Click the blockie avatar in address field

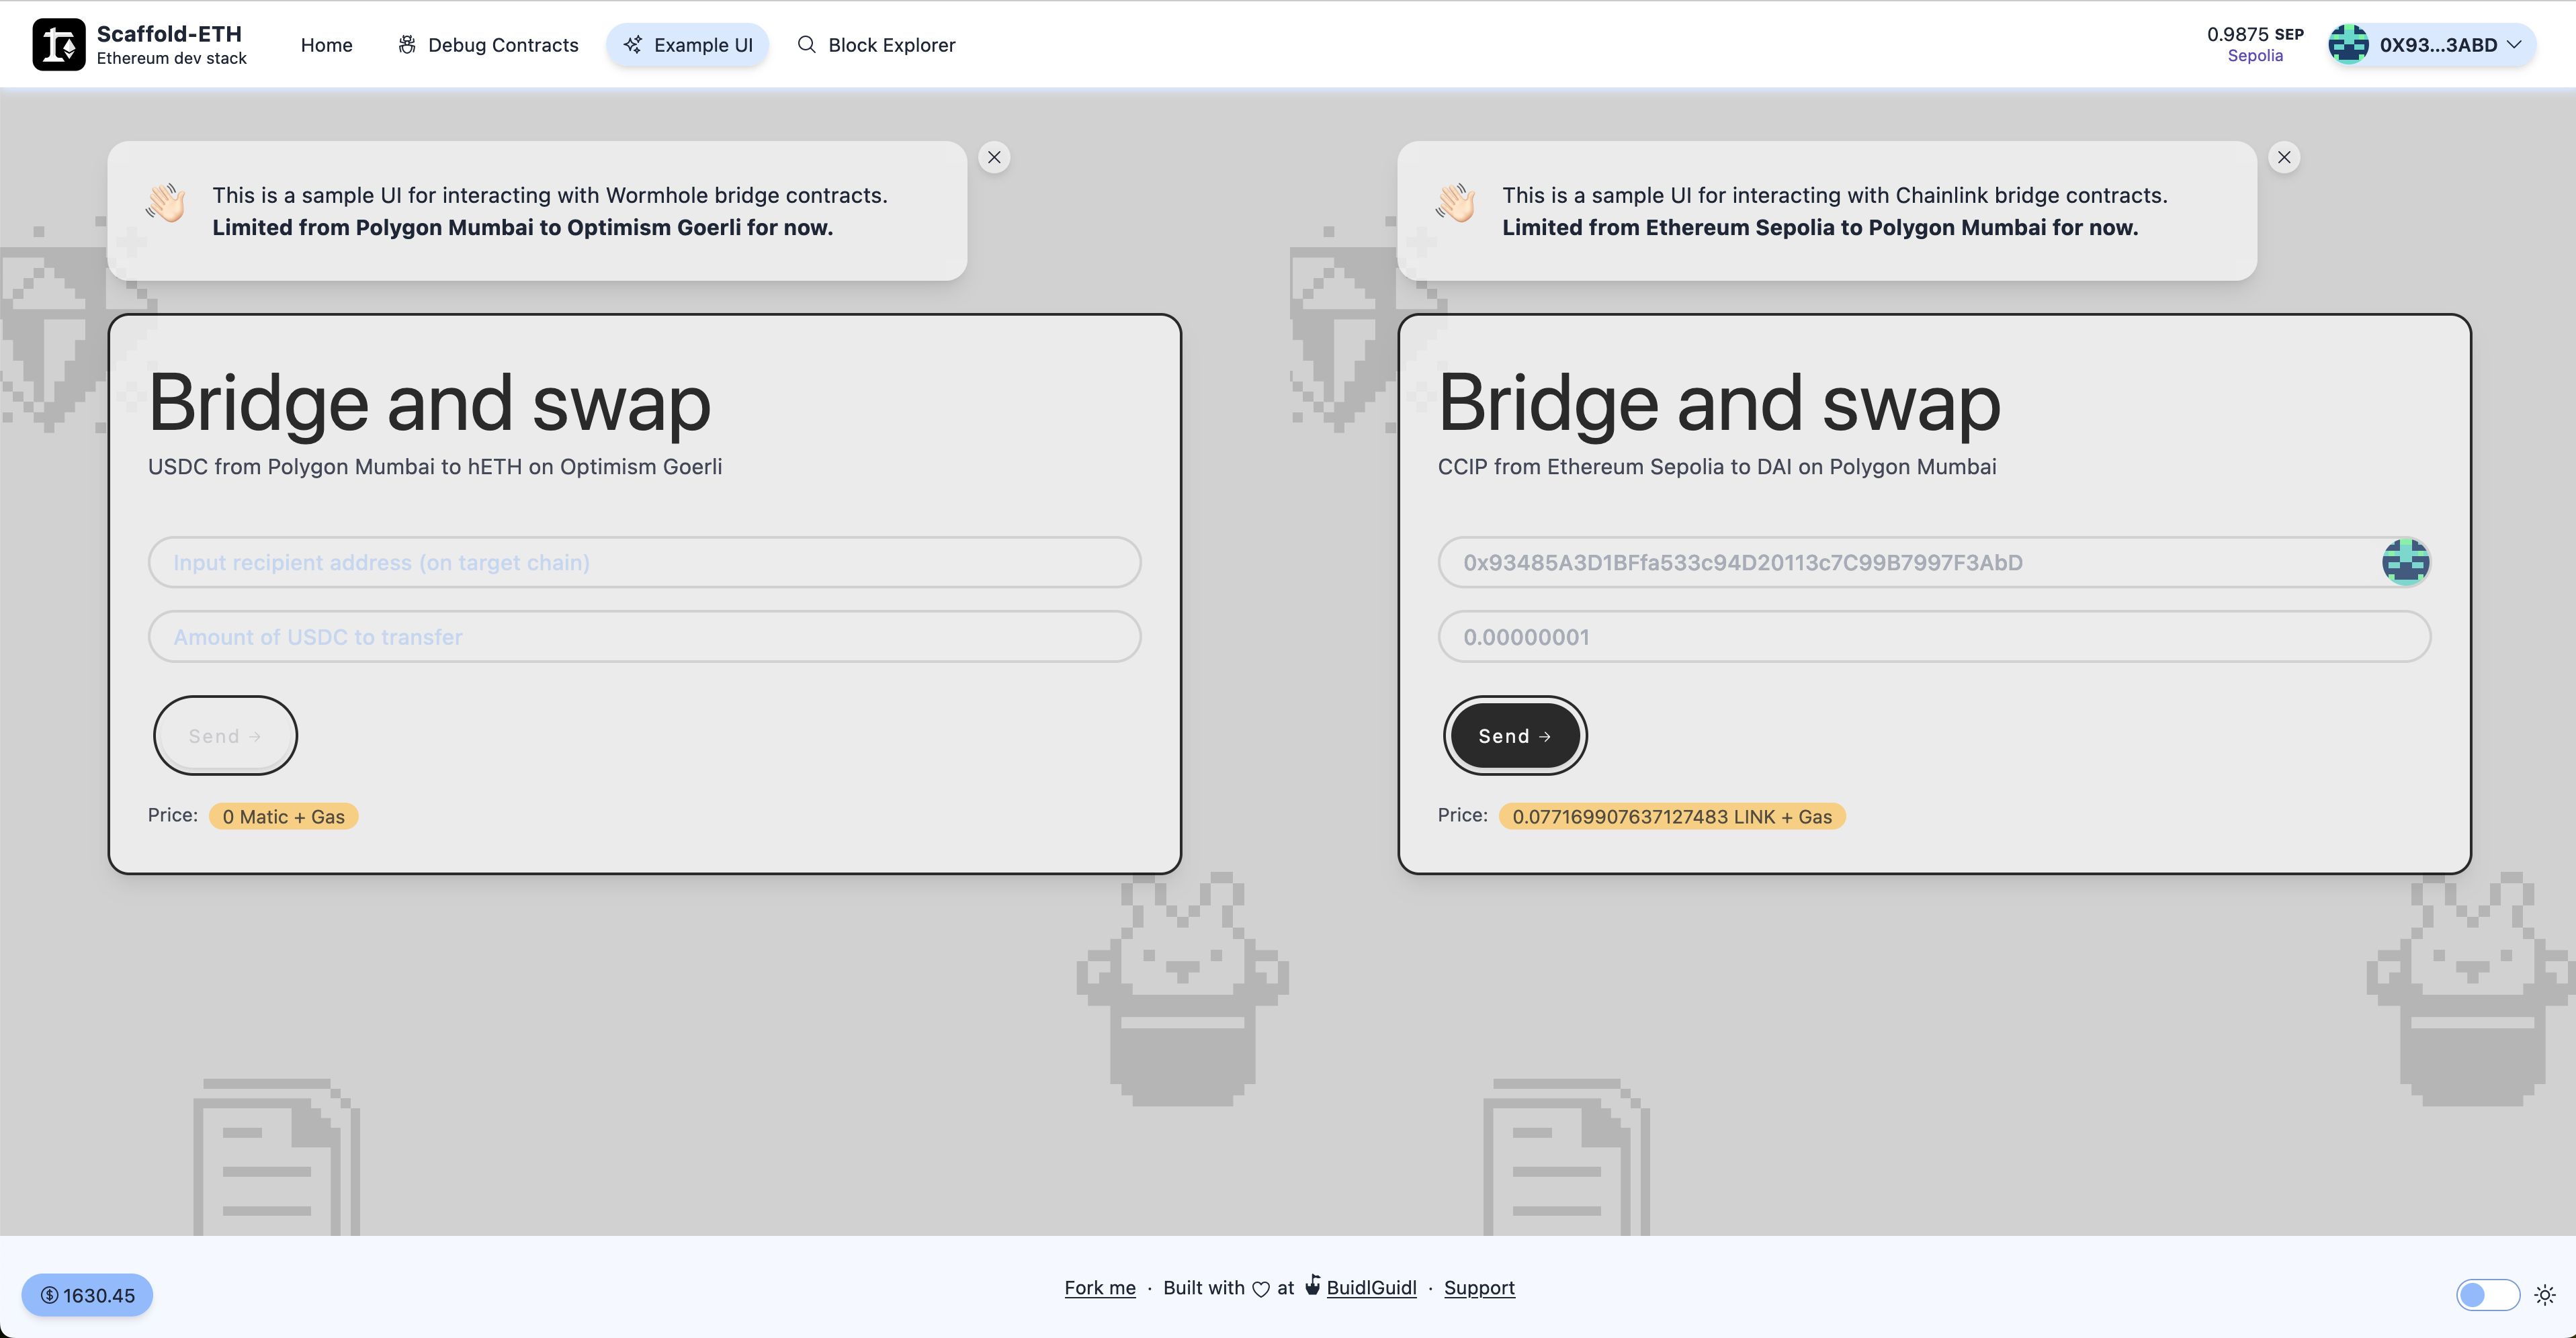point(2406,562)
